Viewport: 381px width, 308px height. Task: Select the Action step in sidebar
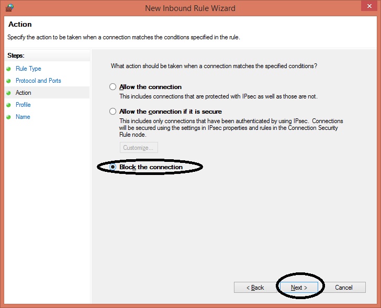click(x=24, y=93)
